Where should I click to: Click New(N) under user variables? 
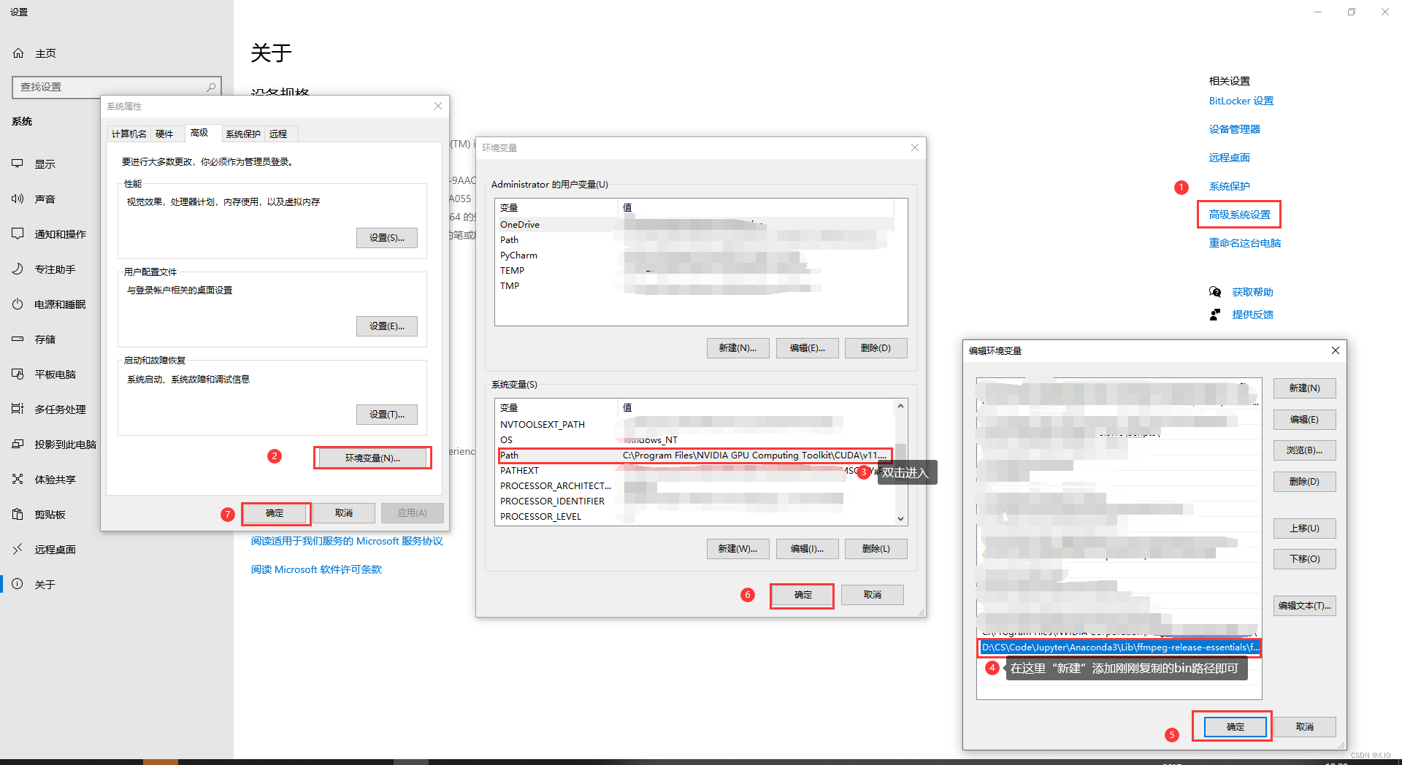pos(738,348)
